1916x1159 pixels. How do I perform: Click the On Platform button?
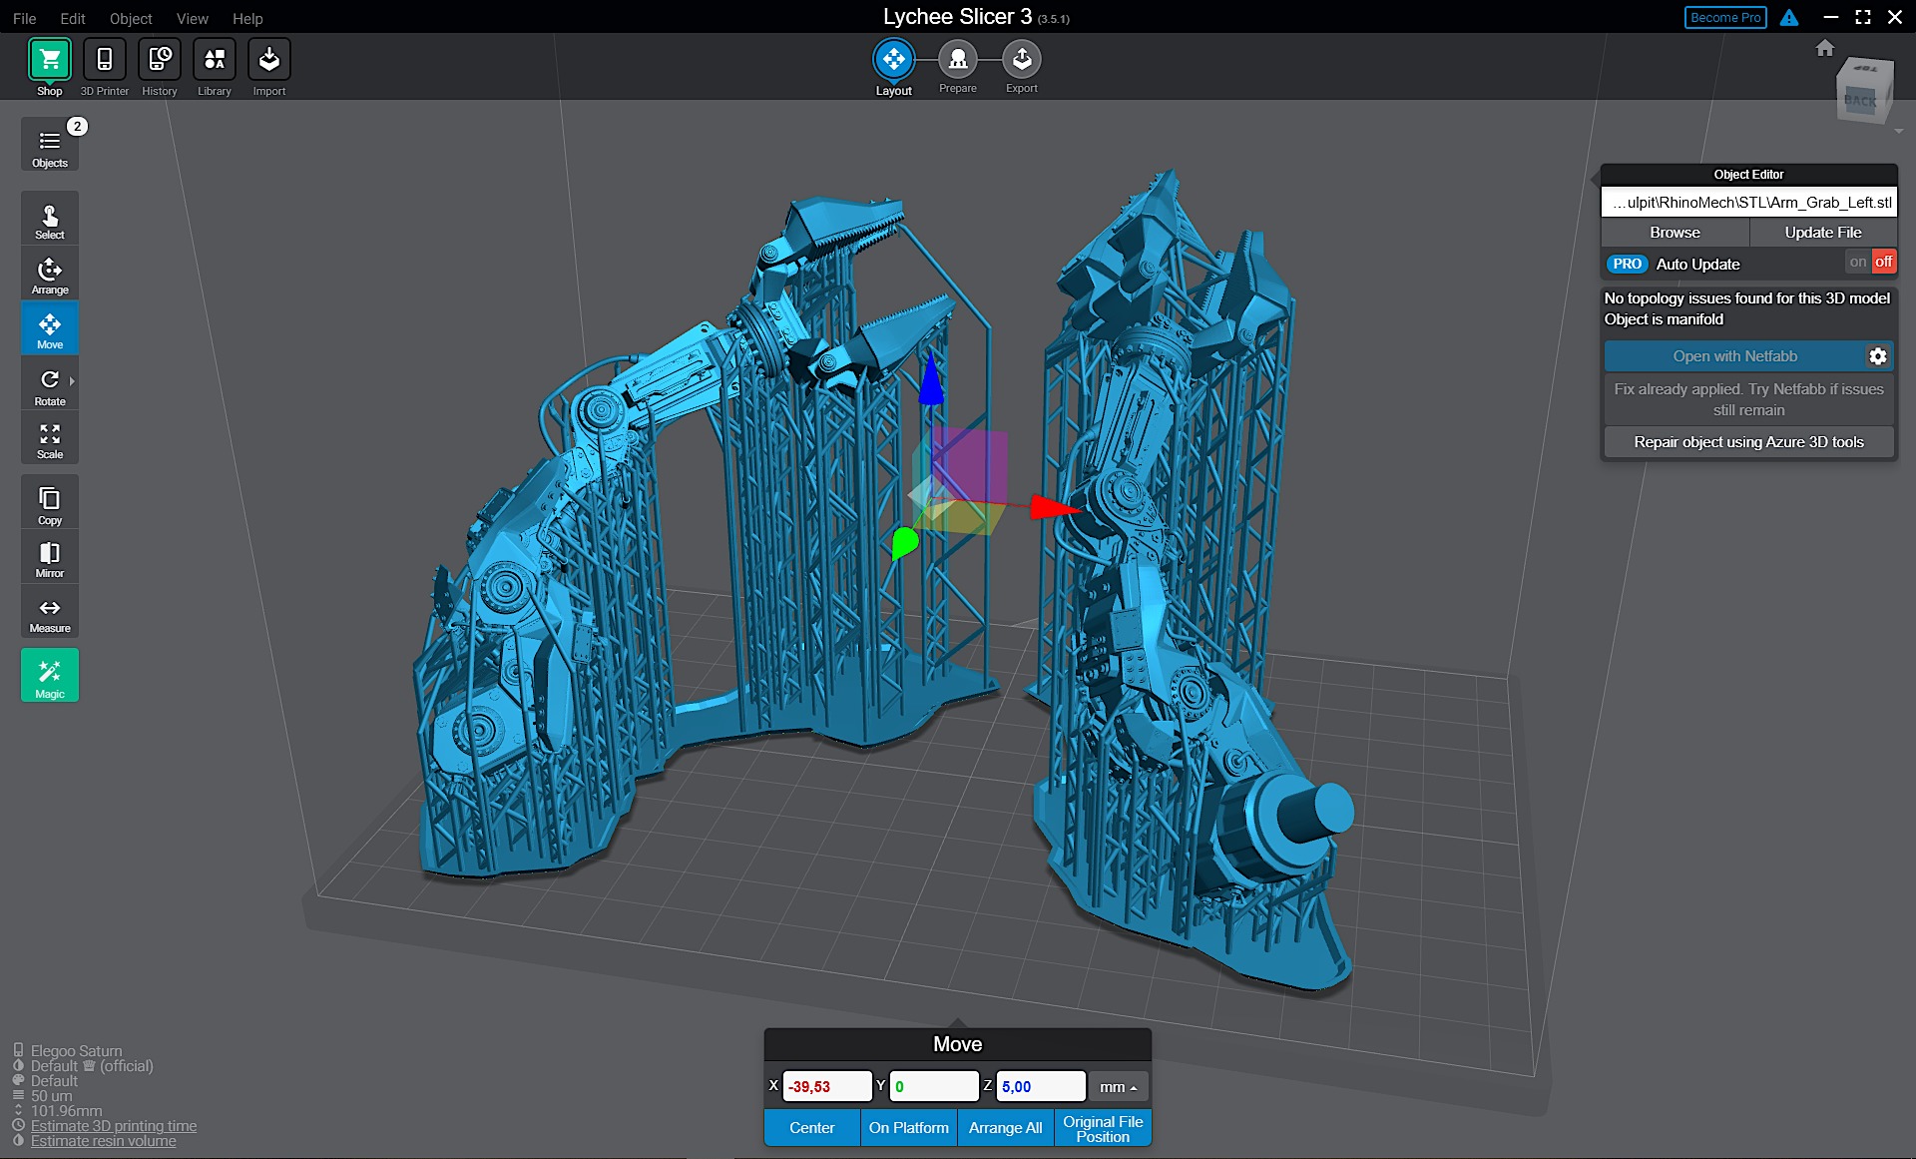[908, 1128]
